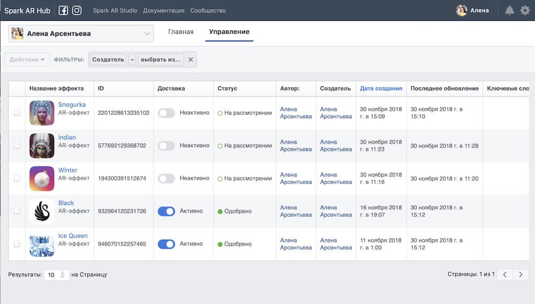Disable delivery toggle for Black effect
The height and width of the screenshot is (304, 535).
pyautogui.click(x=166, y=211)
